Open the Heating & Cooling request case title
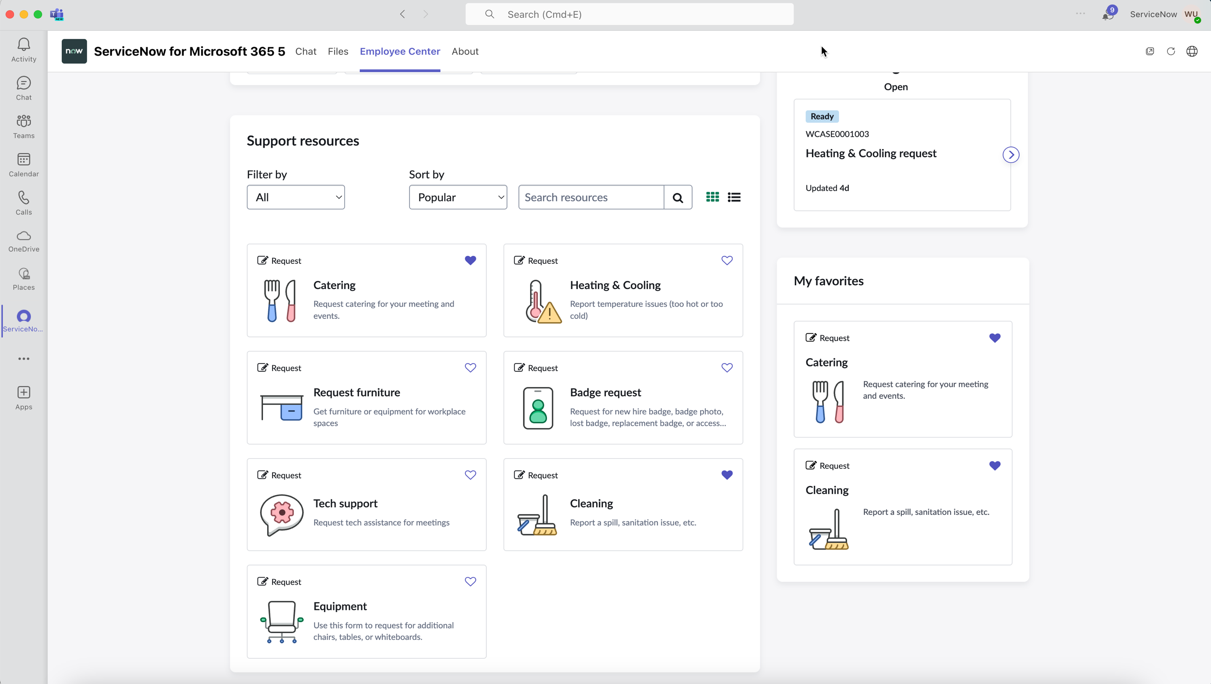The width and height of the screenshot is (1211, 684). pyautogui.click(x=871, y=153)
